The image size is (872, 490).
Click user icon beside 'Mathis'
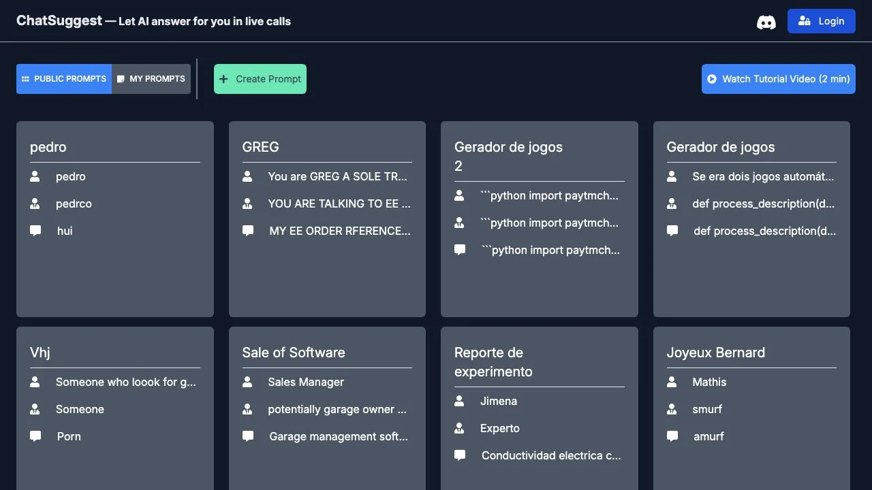(672, 382)
